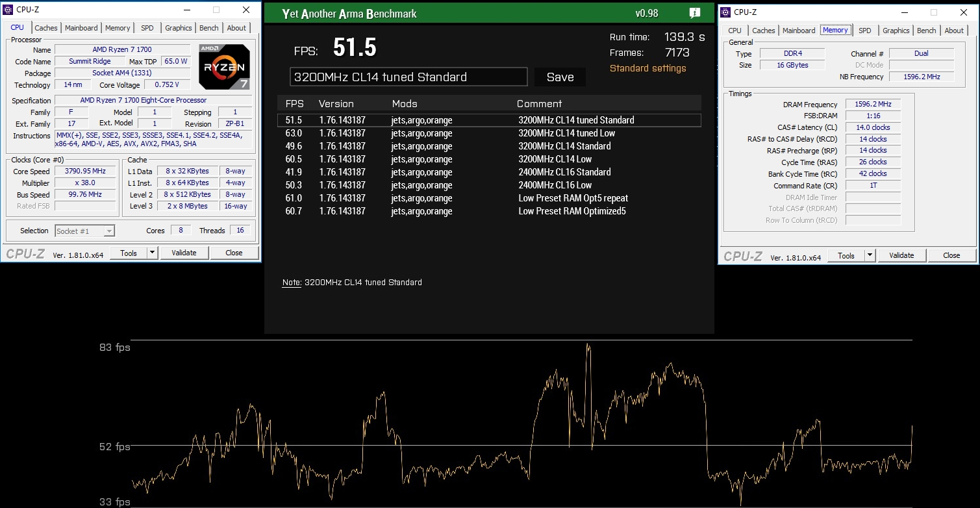Click the Core Speed 3790.95 MHz value
The height and width of the screenshot is (508, 980).
click(84, 171)
